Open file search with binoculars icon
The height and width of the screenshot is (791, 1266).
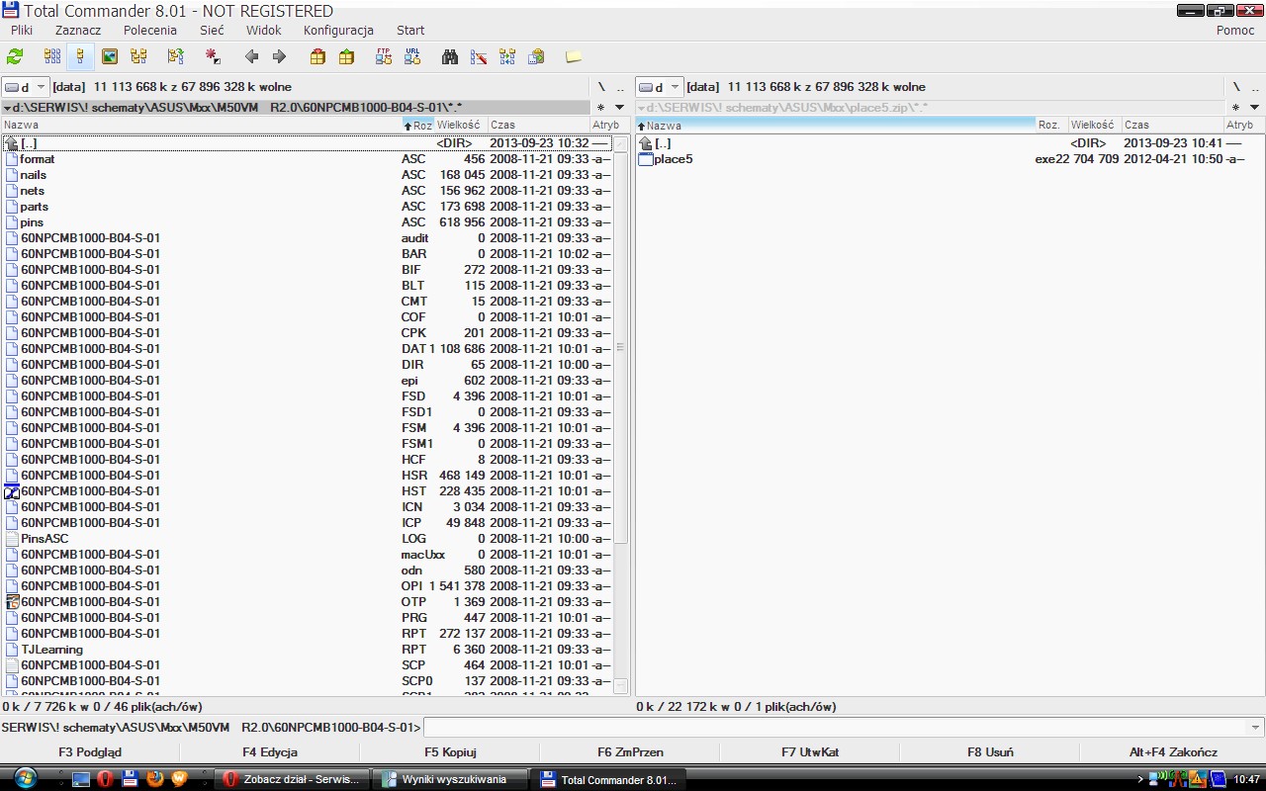click(x=450, y=57)
